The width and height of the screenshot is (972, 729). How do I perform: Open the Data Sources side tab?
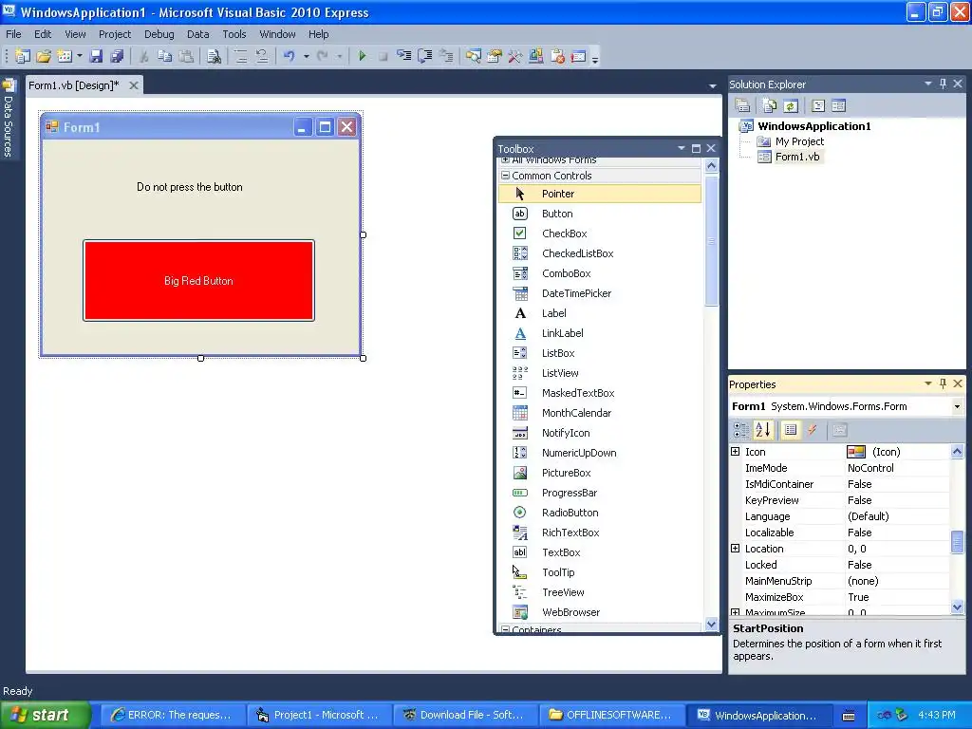[9, 118]
